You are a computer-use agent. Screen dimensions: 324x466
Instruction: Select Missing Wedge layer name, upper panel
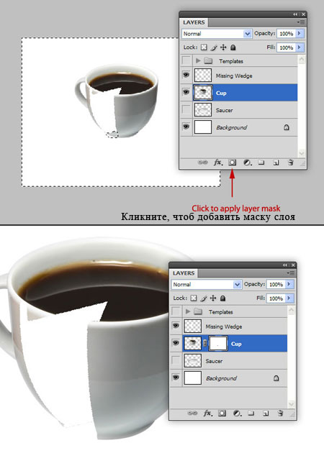(x=234, y=76)
